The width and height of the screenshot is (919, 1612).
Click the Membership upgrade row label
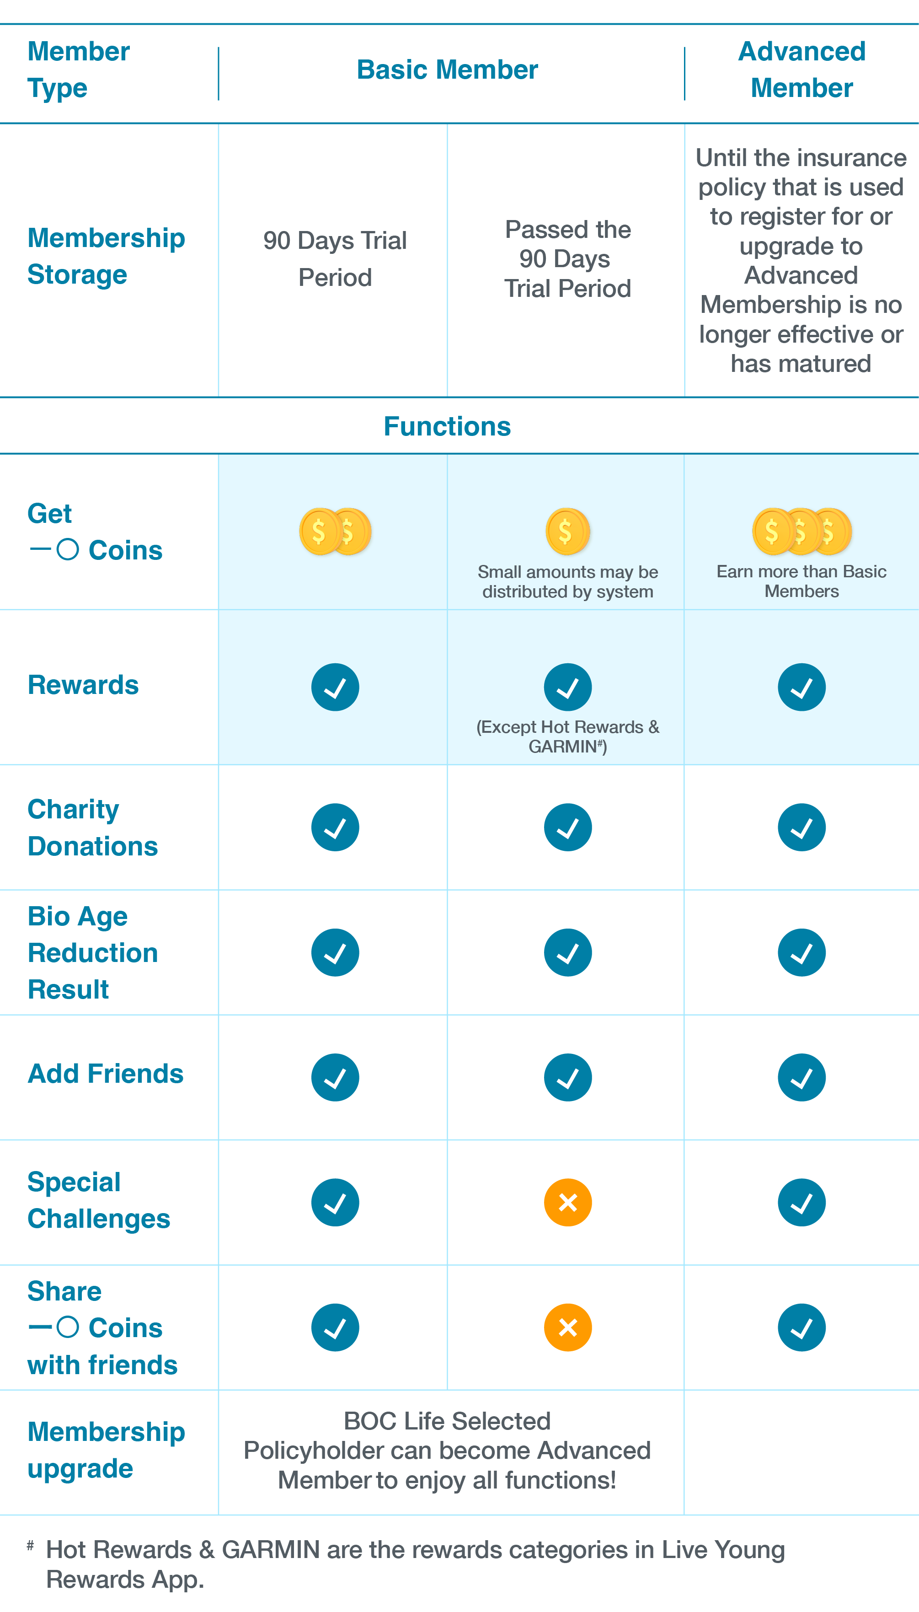[x=106, y=1451]
